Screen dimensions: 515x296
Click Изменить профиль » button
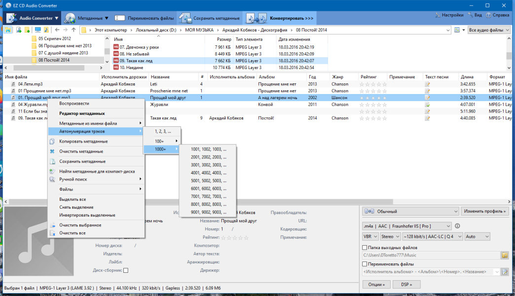(485, 211)
